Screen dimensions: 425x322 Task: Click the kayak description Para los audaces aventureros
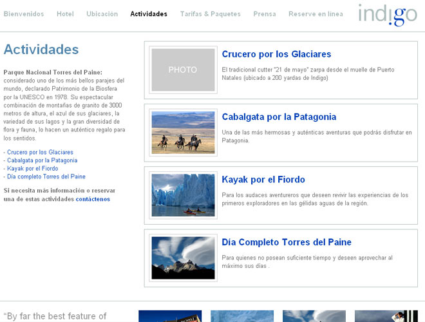click(x=315, y=199)
